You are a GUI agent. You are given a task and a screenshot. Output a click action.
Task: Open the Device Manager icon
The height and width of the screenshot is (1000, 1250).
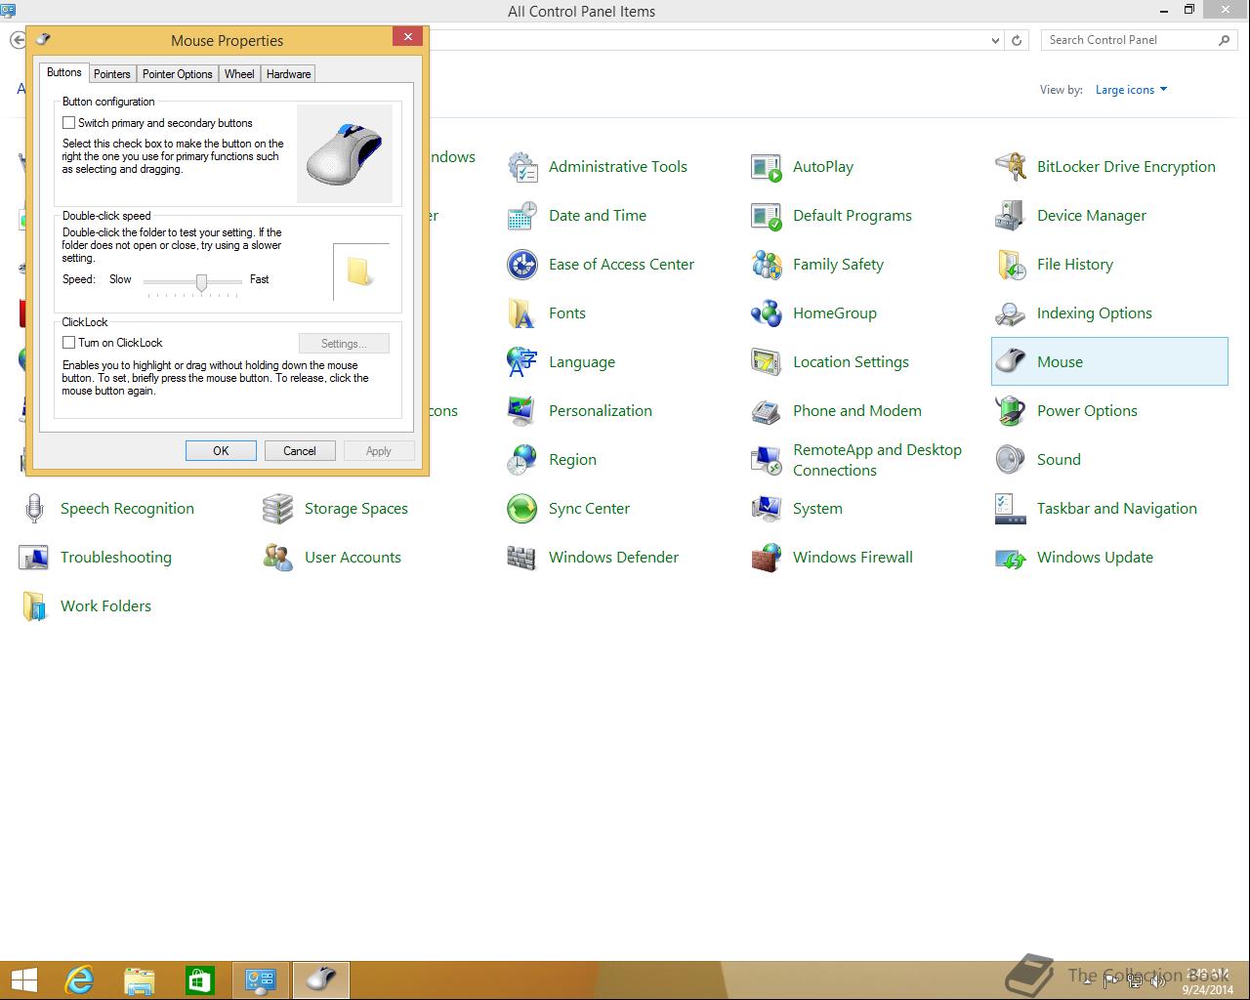[1011, 216]
